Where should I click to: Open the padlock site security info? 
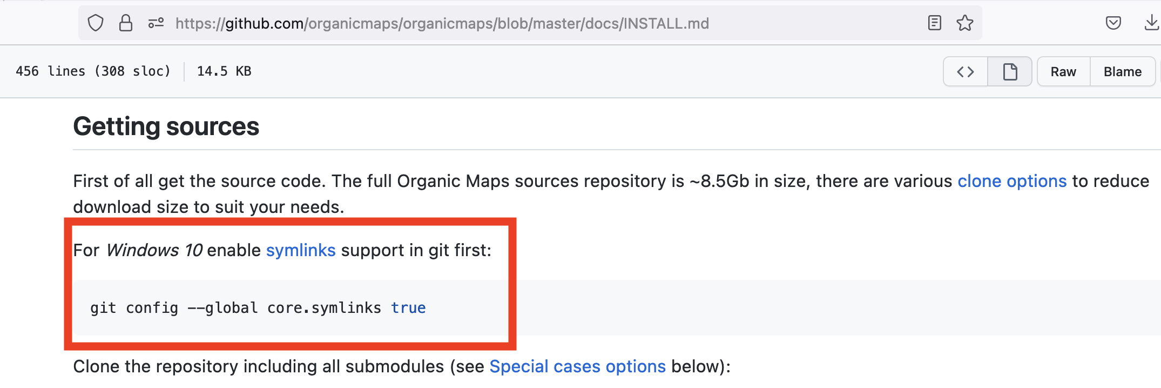[126, 23]
